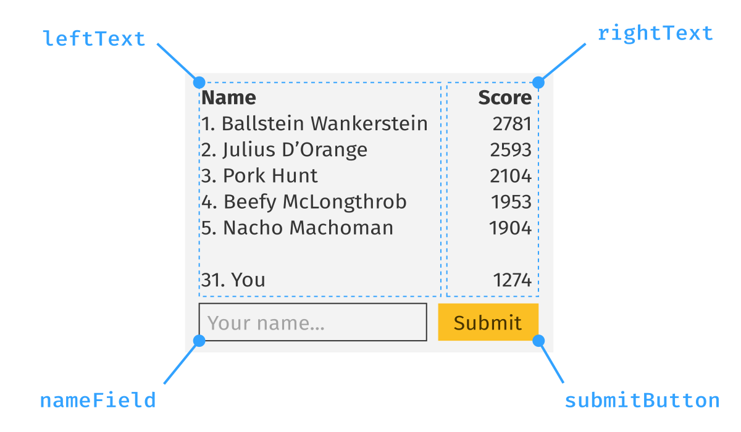This screenshot has height=432, width=741.
Task: Click the blue dot marking leftText corner
Action: click(x=199, y=82)
